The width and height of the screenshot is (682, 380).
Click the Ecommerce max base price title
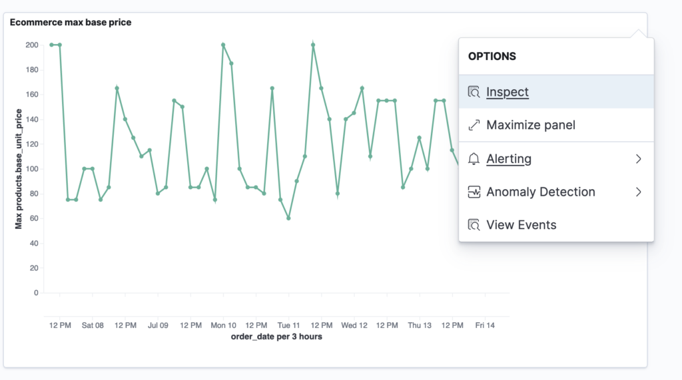[x=71, y=22]
